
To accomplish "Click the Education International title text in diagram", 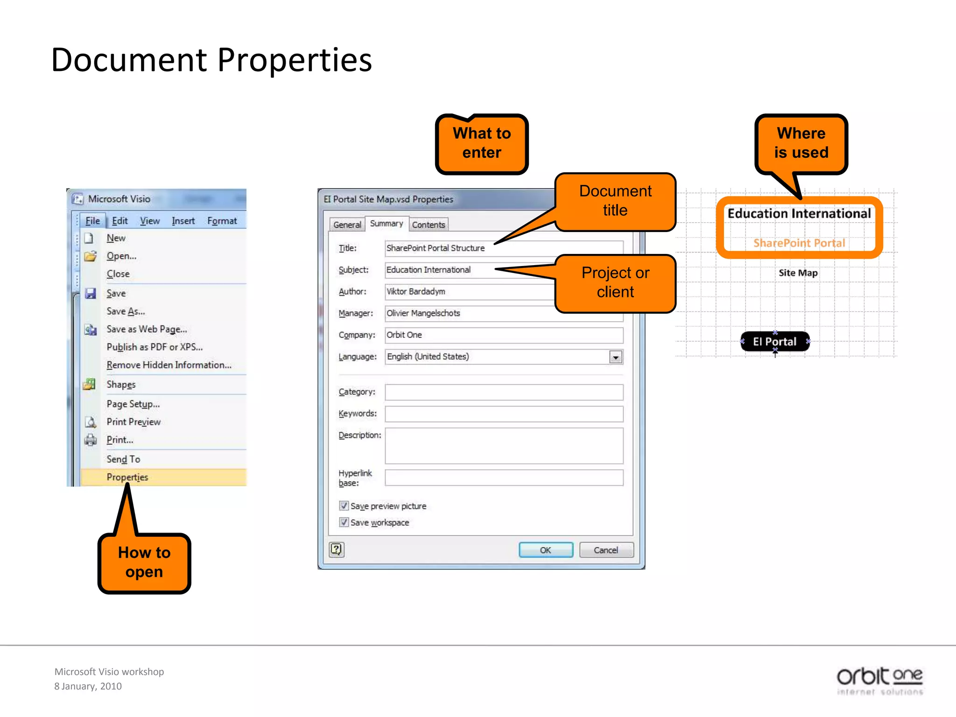I will 799,214.
